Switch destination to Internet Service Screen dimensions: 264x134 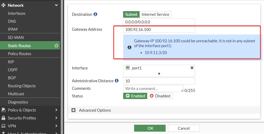155,14
